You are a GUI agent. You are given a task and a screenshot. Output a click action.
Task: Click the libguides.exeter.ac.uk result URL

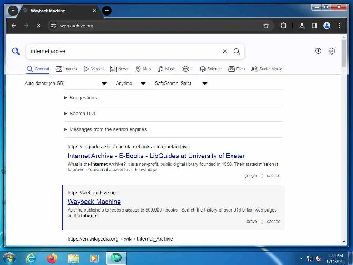[128, 147]
